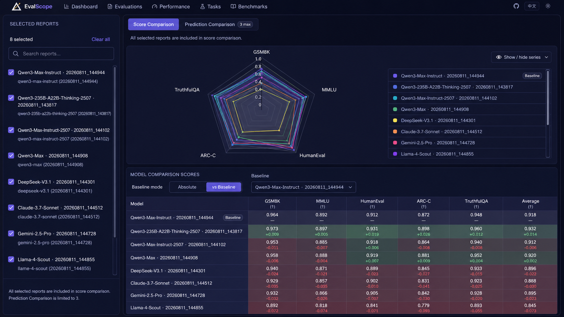
Task: Click the Search reports input field
Action: click(x=61, y=54)
